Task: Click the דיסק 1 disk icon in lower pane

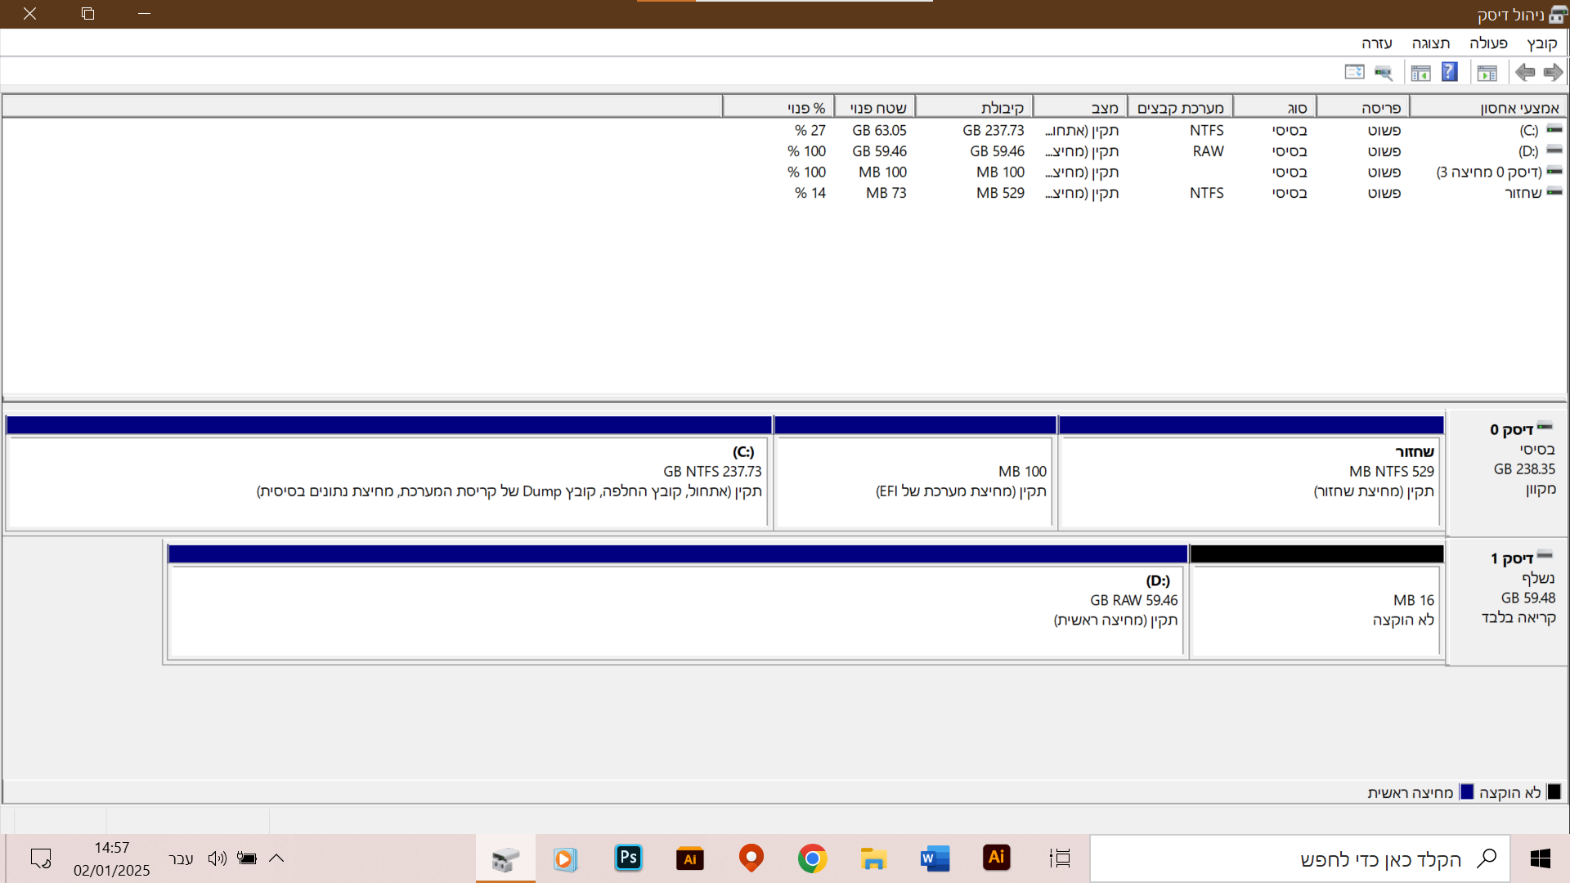Action: coord(1545,556)
